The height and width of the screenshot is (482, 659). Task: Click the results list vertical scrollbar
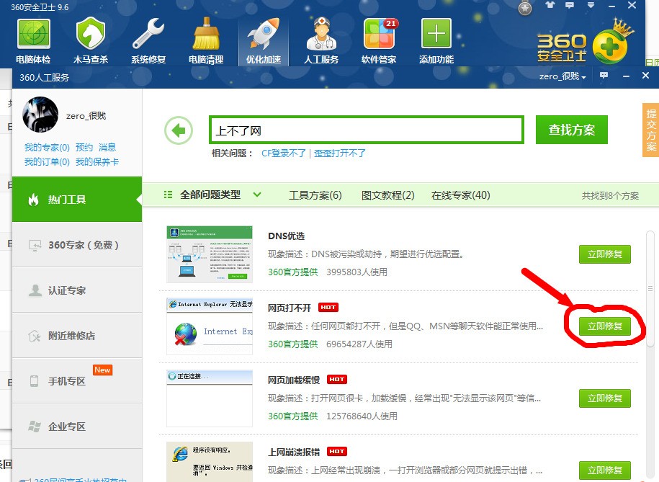[650, 288]
